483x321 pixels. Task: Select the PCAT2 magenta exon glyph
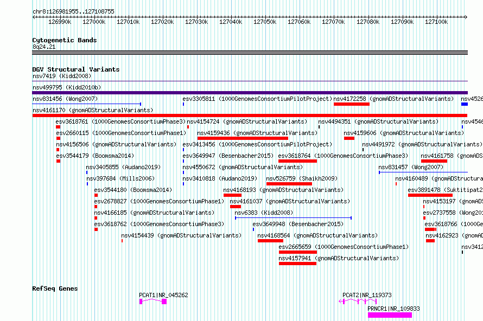click(358, 301)
